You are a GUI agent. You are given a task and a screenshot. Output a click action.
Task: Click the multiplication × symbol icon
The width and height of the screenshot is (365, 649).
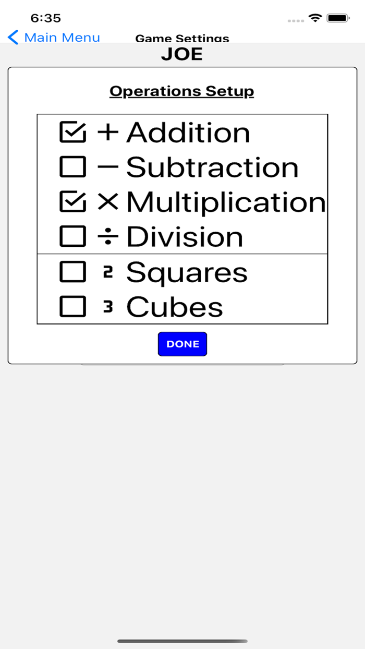108,202
